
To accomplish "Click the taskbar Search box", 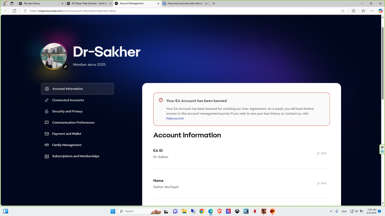I will click(139, 211).
